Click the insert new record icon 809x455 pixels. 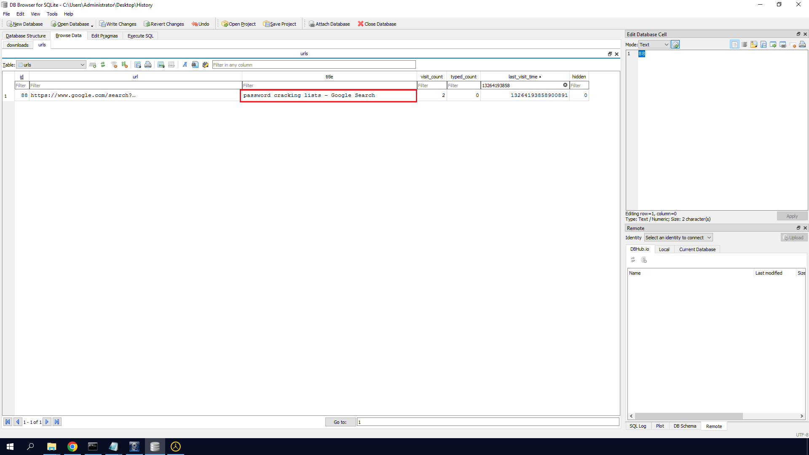(161, 65)
